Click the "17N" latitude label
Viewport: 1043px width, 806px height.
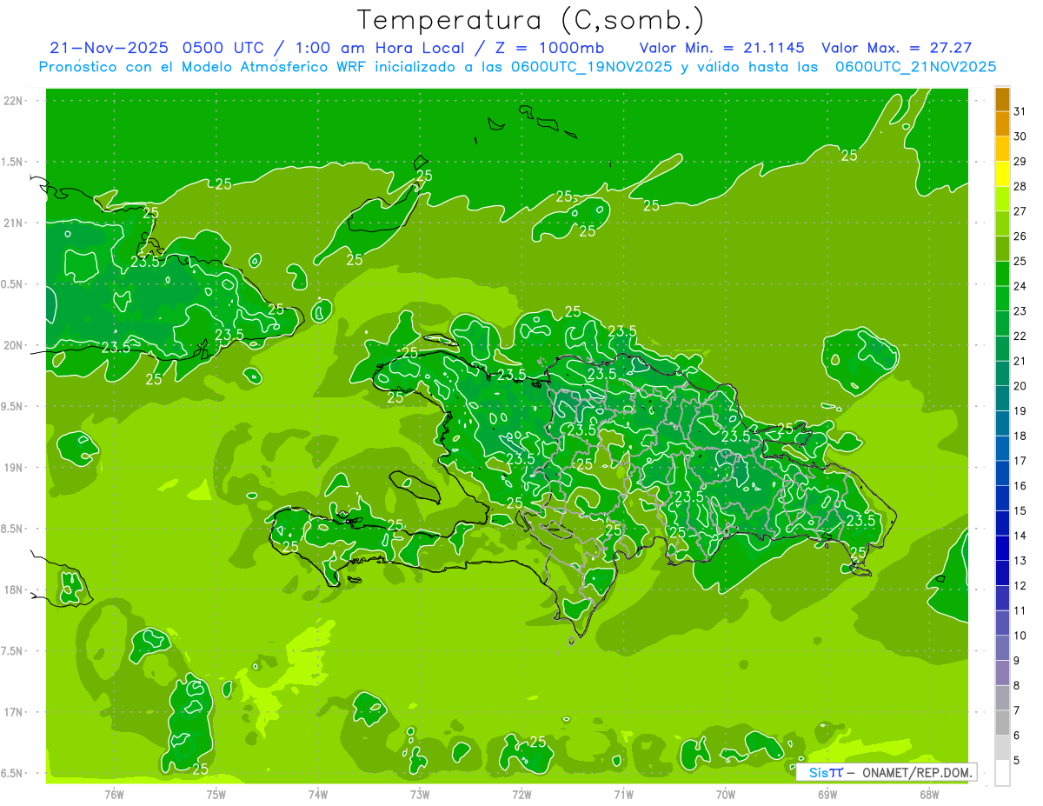13,712
